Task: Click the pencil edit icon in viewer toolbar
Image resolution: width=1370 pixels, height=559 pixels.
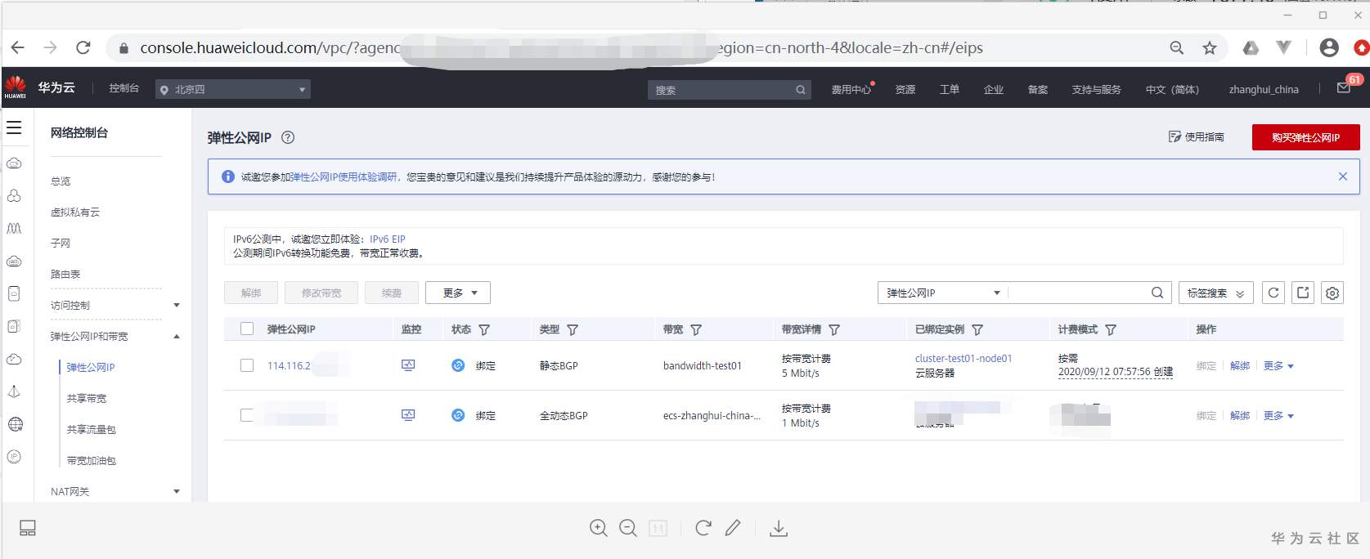Action: click(x=733, y=528)
